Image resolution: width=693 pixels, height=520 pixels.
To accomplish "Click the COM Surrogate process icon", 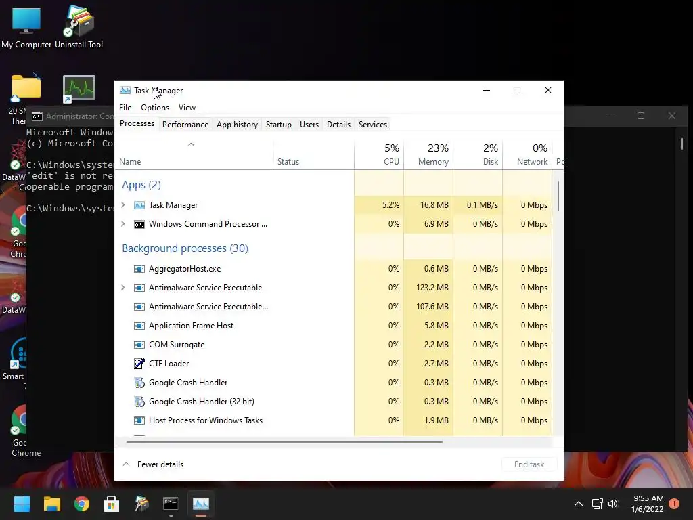I will 139,345.
